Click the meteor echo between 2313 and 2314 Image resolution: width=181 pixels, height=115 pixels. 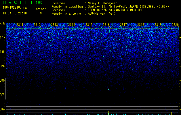pos(66,88)
